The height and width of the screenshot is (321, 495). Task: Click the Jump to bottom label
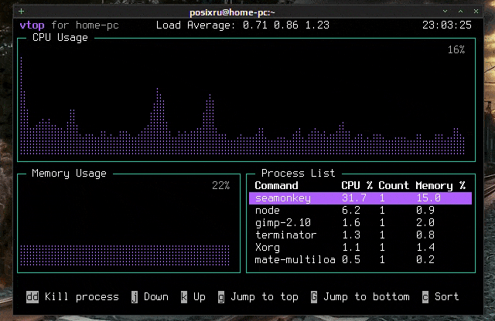tap(367, 297)
